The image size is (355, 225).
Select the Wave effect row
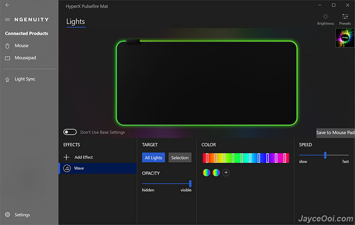(98, 168)
